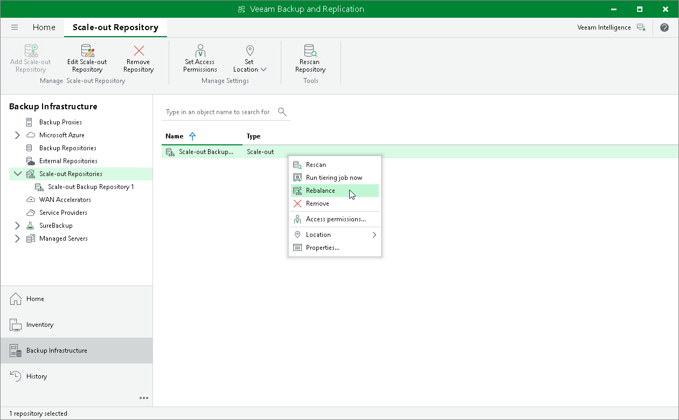Open the Inventory navigation view

77,325
